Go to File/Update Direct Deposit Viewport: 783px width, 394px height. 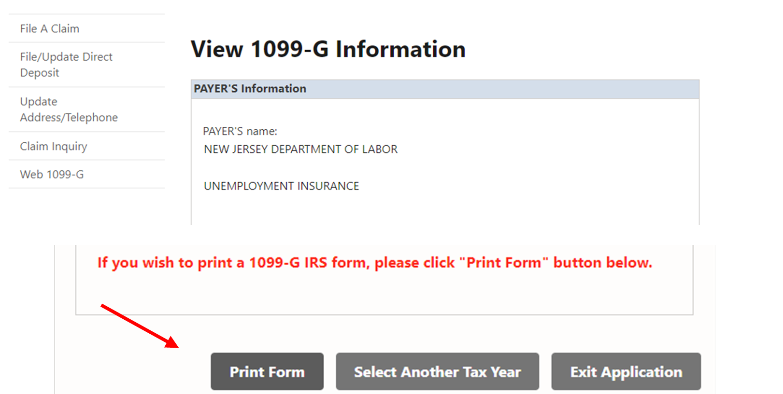pyautogui.click(x=66, y=65)
